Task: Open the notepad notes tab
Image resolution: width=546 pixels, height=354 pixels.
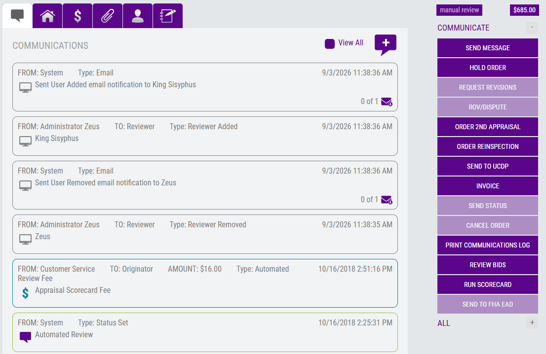Action: 167,16
